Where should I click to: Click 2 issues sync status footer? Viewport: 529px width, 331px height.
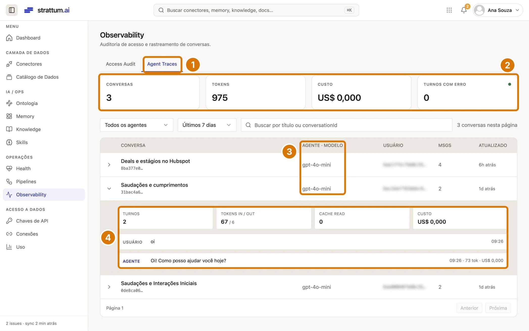click(31, 323)
